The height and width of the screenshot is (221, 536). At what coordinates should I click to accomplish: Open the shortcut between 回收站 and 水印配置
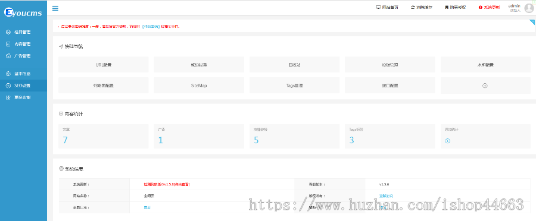[390, 64]
